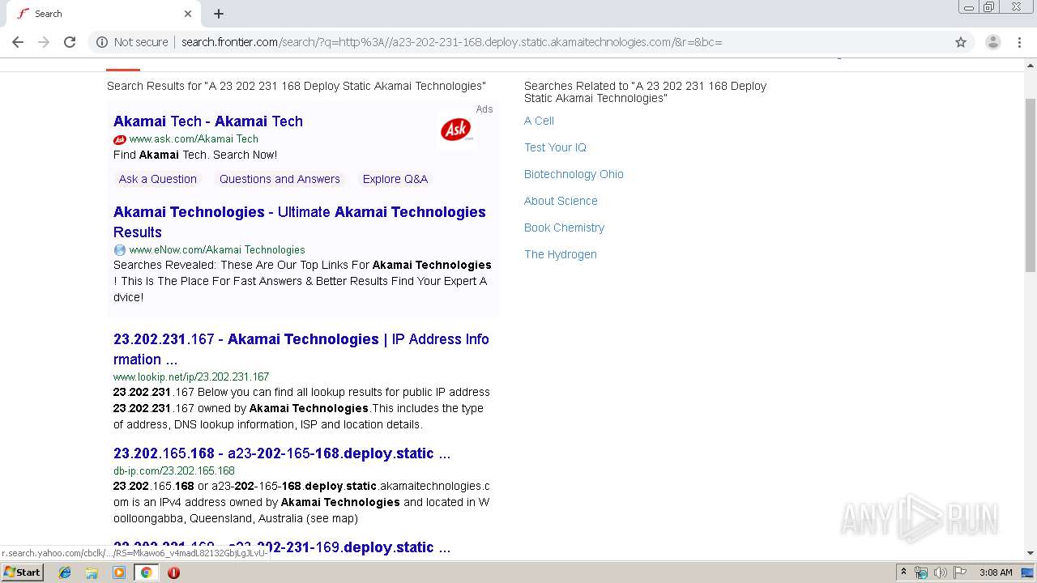Click the globe icon by eNow.com URL
This screenshot has height=583, width=1037.
[x=120, y=250]
